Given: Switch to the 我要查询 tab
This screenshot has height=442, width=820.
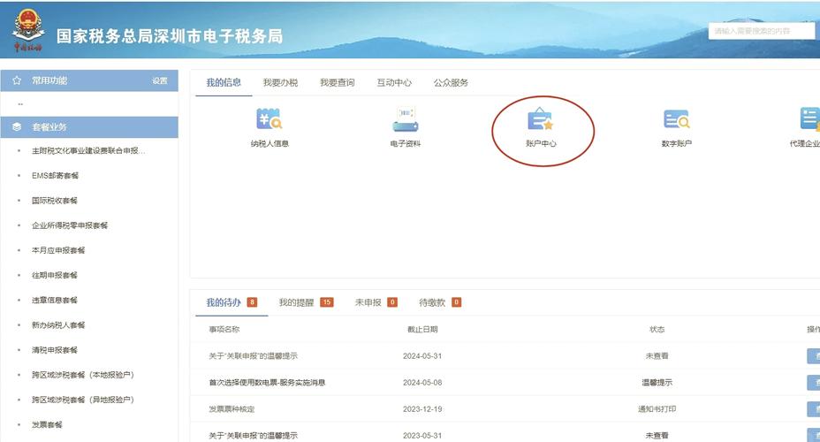Looking at the screenshot, I should [338, 82].
